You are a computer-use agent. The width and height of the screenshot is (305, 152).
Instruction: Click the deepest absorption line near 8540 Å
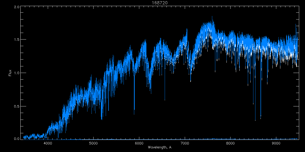point(255,120)
